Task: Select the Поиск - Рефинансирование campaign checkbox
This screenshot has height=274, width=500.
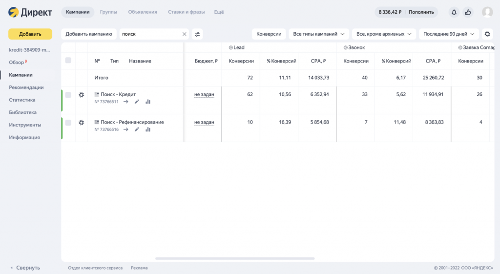Action: 68,122
